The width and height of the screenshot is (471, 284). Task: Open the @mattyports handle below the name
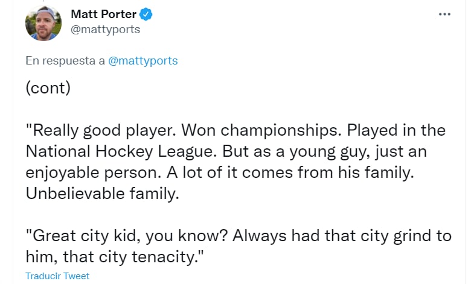pos(106,29)
